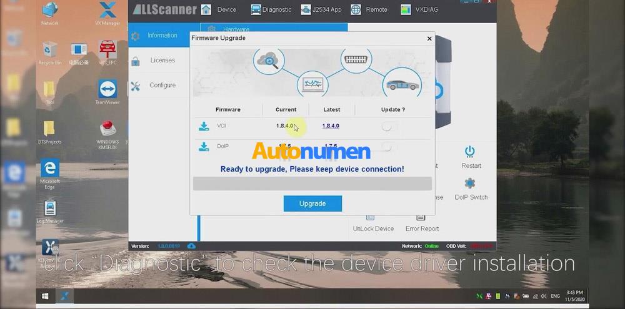The image size is (625, 309).
Task: Select the DTSProjects folder on desktop
Action: 49,132
